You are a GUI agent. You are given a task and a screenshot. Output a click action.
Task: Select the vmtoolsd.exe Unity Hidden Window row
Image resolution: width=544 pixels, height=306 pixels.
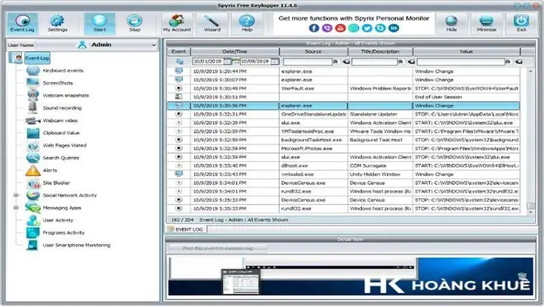point(344,175)
